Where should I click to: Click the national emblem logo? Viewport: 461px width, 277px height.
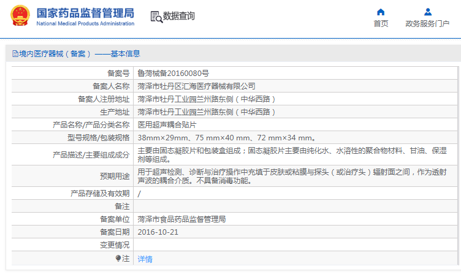pyautogui.click(x=20, y=15)
